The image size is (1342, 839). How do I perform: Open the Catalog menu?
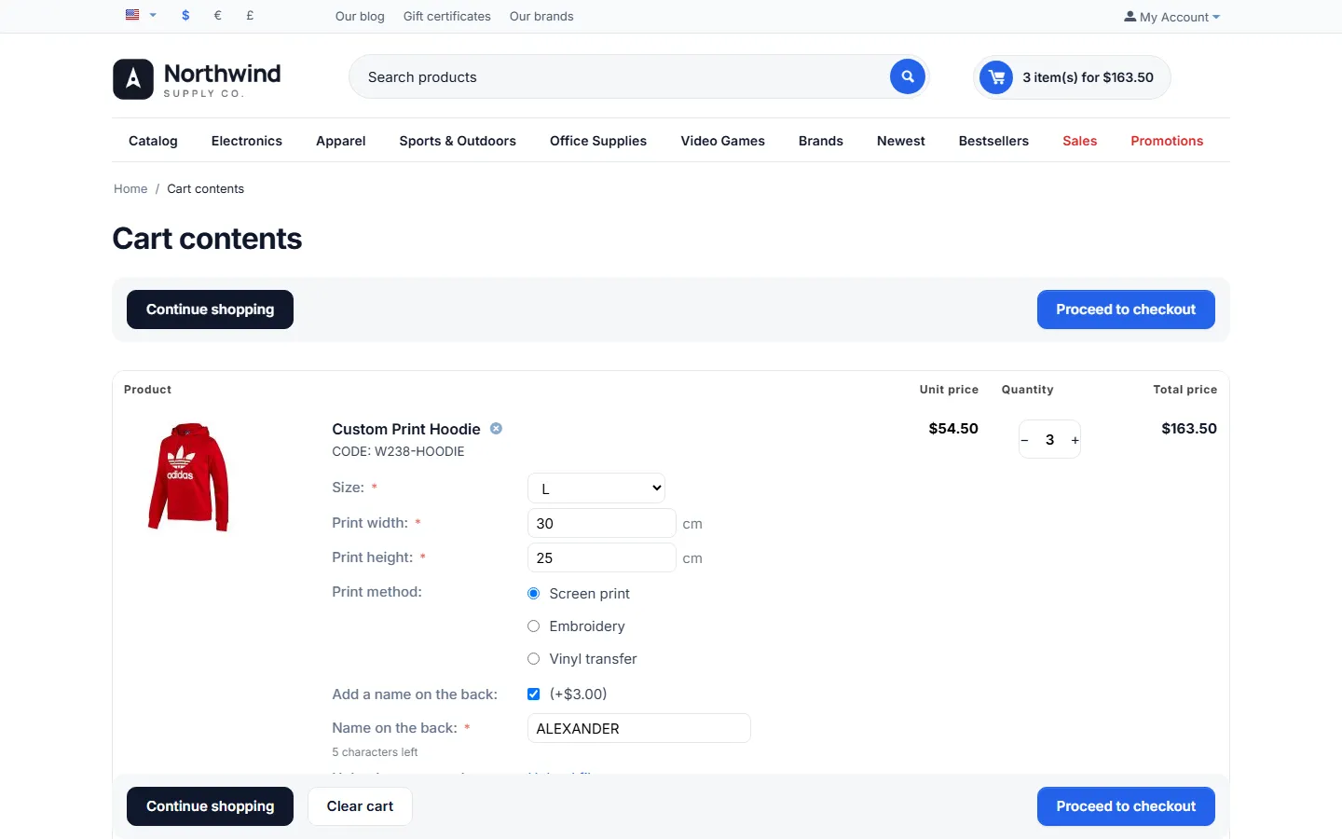click(x=153, y=141)
